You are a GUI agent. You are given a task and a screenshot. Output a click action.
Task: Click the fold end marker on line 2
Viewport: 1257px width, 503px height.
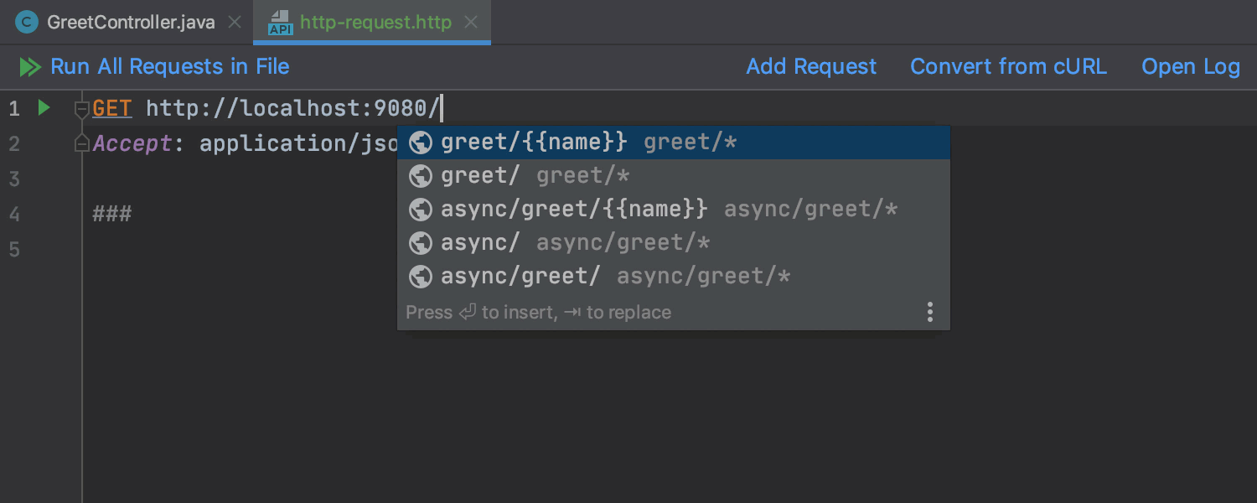coord(81,144)
